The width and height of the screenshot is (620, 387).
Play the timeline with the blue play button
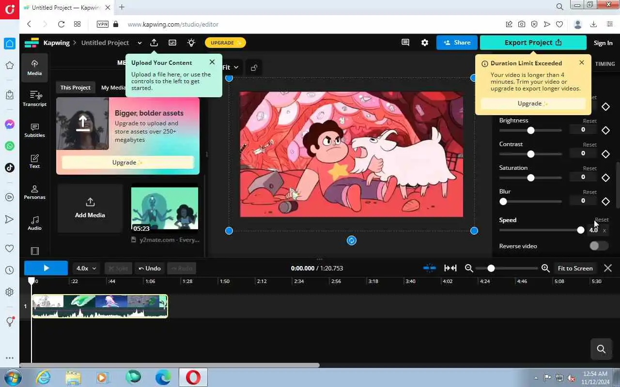coord(46,268)
